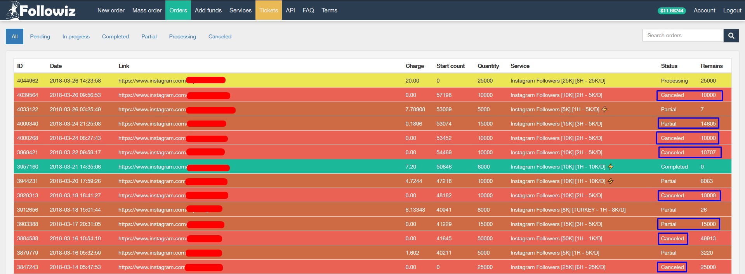The width and height of the screenshot is (745, 274).
Task: Open Instagram link of order 4033122
Action: pyautogui.click(x=177, y=109)
